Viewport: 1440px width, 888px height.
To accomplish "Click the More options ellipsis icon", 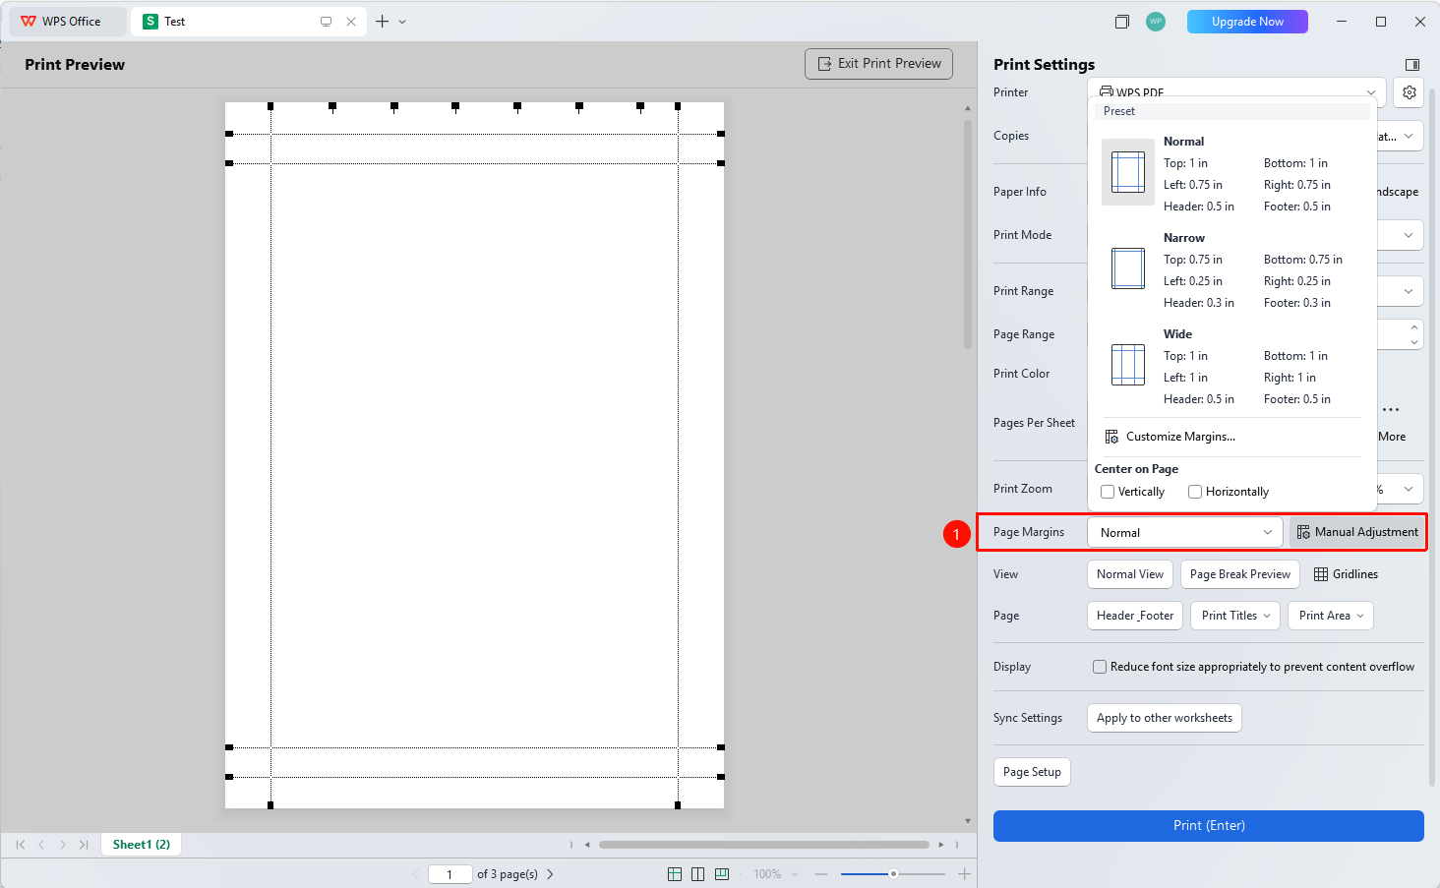I will (1391, 410).
